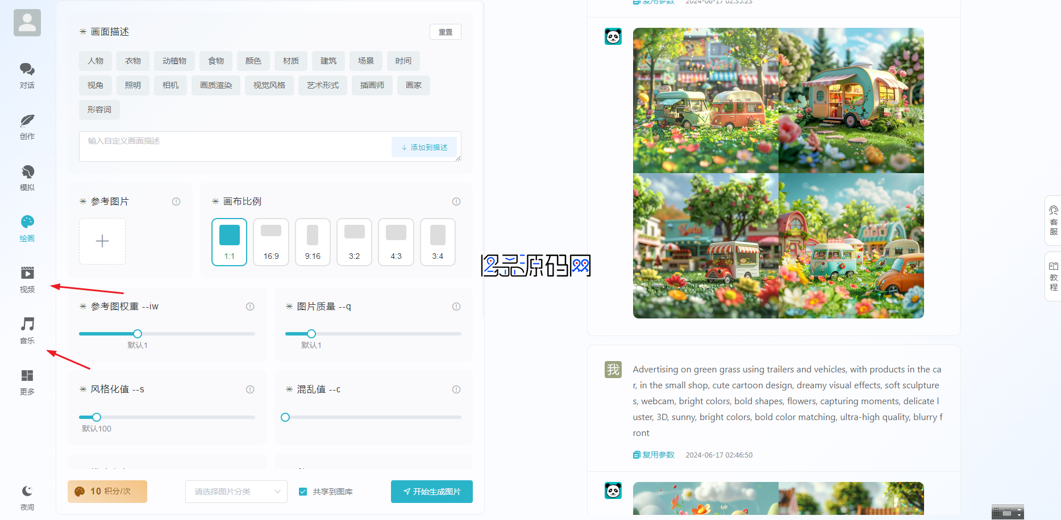Click 开始生成图片 generate button
The image size is (1061, 520).
[x=432, y=492]
